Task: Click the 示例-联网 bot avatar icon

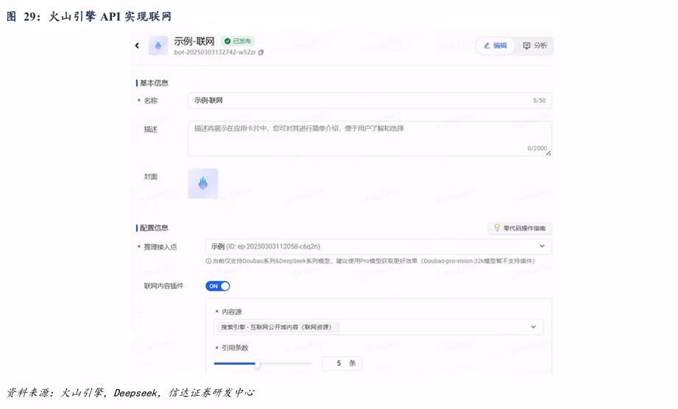Action: tap(158, 46)
